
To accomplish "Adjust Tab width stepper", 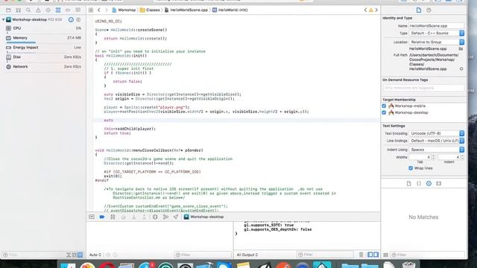I will click(434, 157).
